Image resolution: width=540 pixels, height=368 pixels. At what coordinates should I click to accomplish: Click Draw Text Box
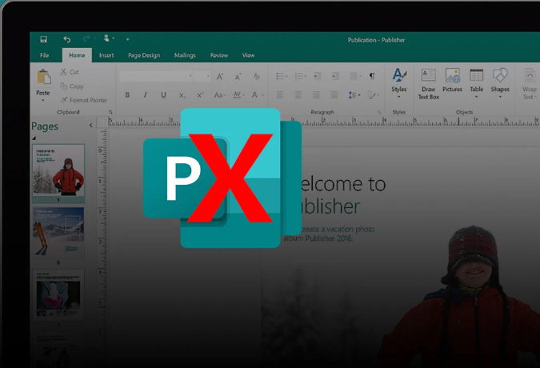pyautogui.click(x=429, y=84)
